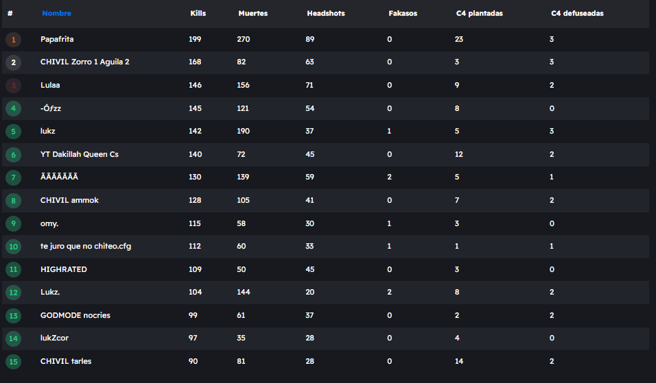Click the te juro que no chiteo.cfg name
This screenshot has width=656, height=383.
point(86,247)
